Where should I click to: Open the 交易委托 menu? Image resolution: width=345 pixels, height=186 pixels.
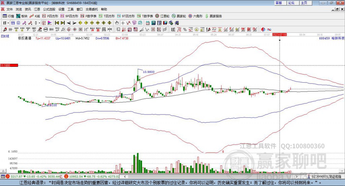92,9
